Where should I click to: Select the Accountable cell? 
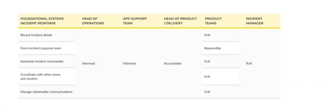(173, 63)
